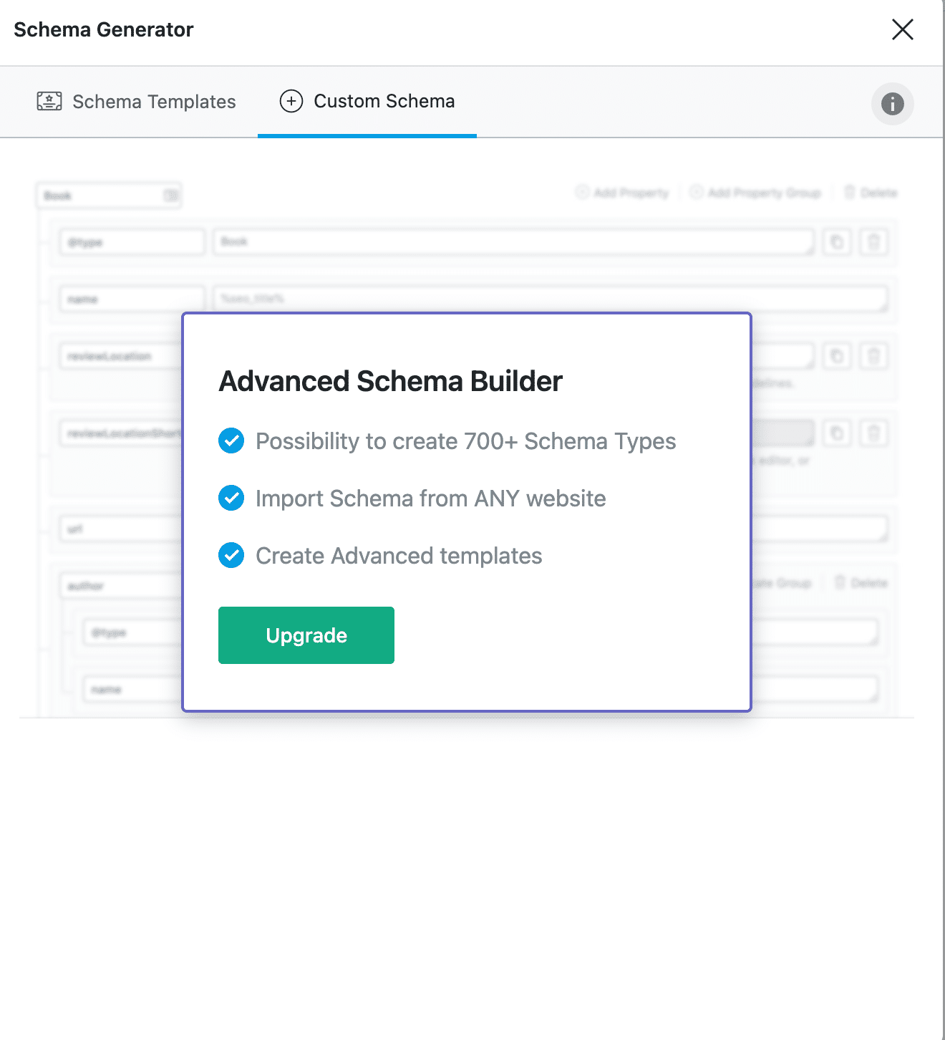945x1040 pixels.
Task: Click the icon inside the Book title field
Action: tap(170, 196)
